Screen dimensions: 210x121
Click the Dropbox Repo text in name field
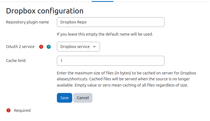point(73,22)
